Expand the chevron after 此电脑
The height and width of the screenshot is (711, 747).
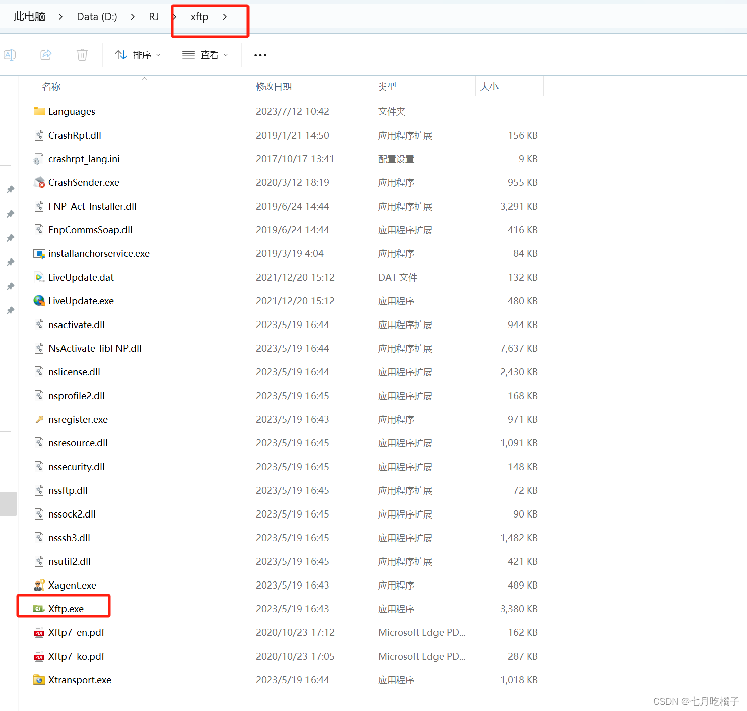[x=60, y=17]
